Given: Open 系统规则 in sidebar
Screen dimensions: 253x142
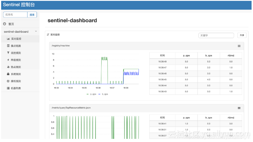Looking at the screenshot, I should [20, 74].
